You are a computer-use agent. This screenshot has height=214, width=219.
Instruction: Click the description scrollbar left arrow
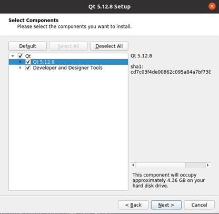[133, 165]
